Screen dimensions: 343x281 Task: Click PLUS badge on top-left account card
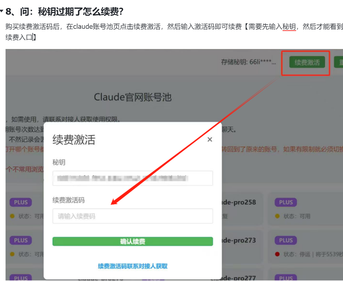tap(21, 202)
